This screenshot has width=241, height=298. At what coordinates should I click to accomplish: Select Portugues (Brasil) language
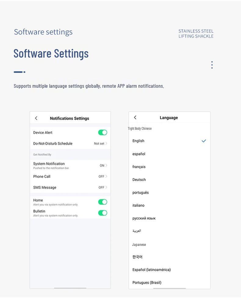coord(169,282)
